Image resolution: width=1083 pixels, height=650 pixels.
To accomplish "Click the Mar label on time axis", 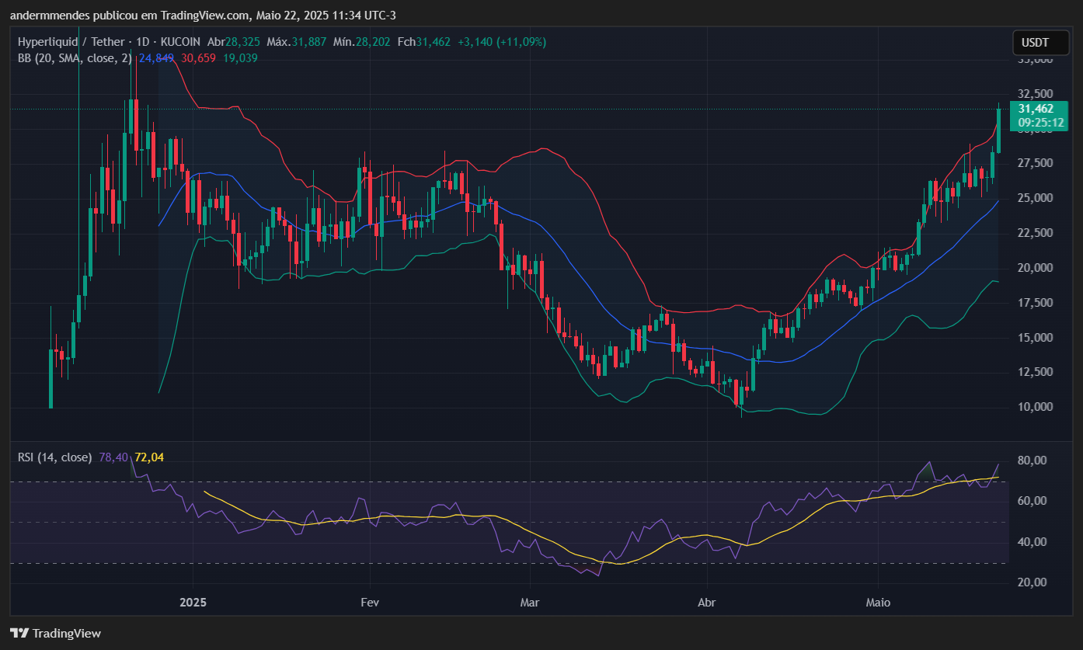I will click(530, 603).
